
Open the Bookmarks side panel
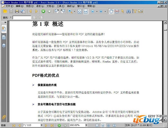tap(4, 29)
